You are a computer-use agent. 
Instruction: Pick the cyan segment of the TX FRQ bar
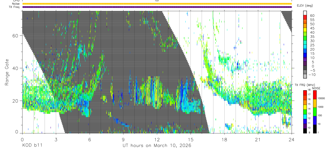point(305,117)
